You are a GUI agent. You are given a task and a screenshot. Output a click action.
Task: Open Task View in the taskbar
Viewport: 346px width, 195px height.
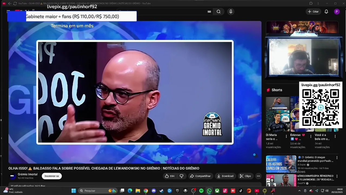(x=122, y=191)
